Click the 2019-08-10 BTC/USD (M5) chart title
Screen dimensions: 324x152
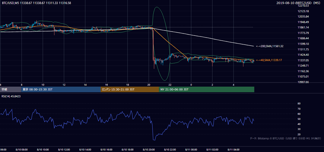tap(298, 3)
